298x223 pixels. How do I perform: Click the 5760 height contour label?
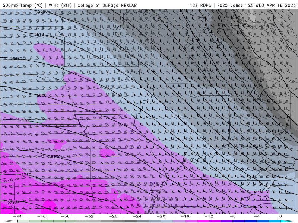[x=26, y=175]
